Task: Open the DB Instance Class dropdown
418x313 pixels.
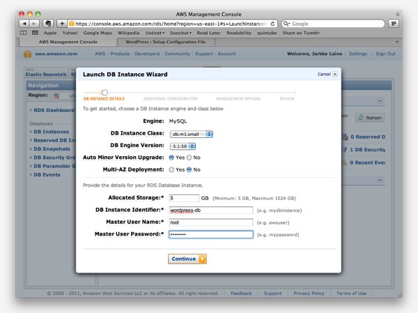Action: point(190,133)
